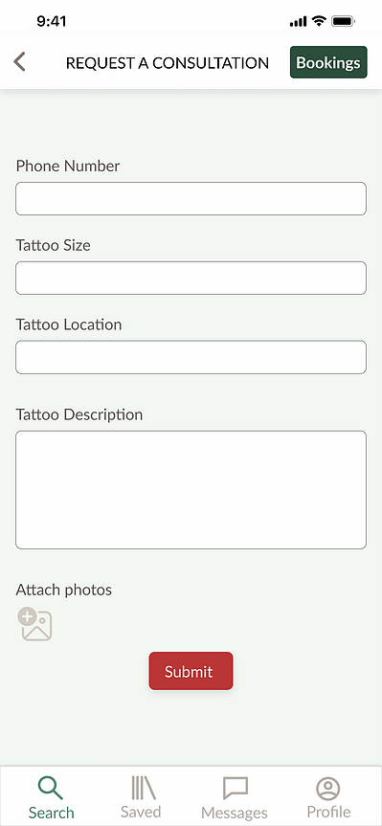
Task: Open Messages via speech bubble icon
Action: click(235, 789)
